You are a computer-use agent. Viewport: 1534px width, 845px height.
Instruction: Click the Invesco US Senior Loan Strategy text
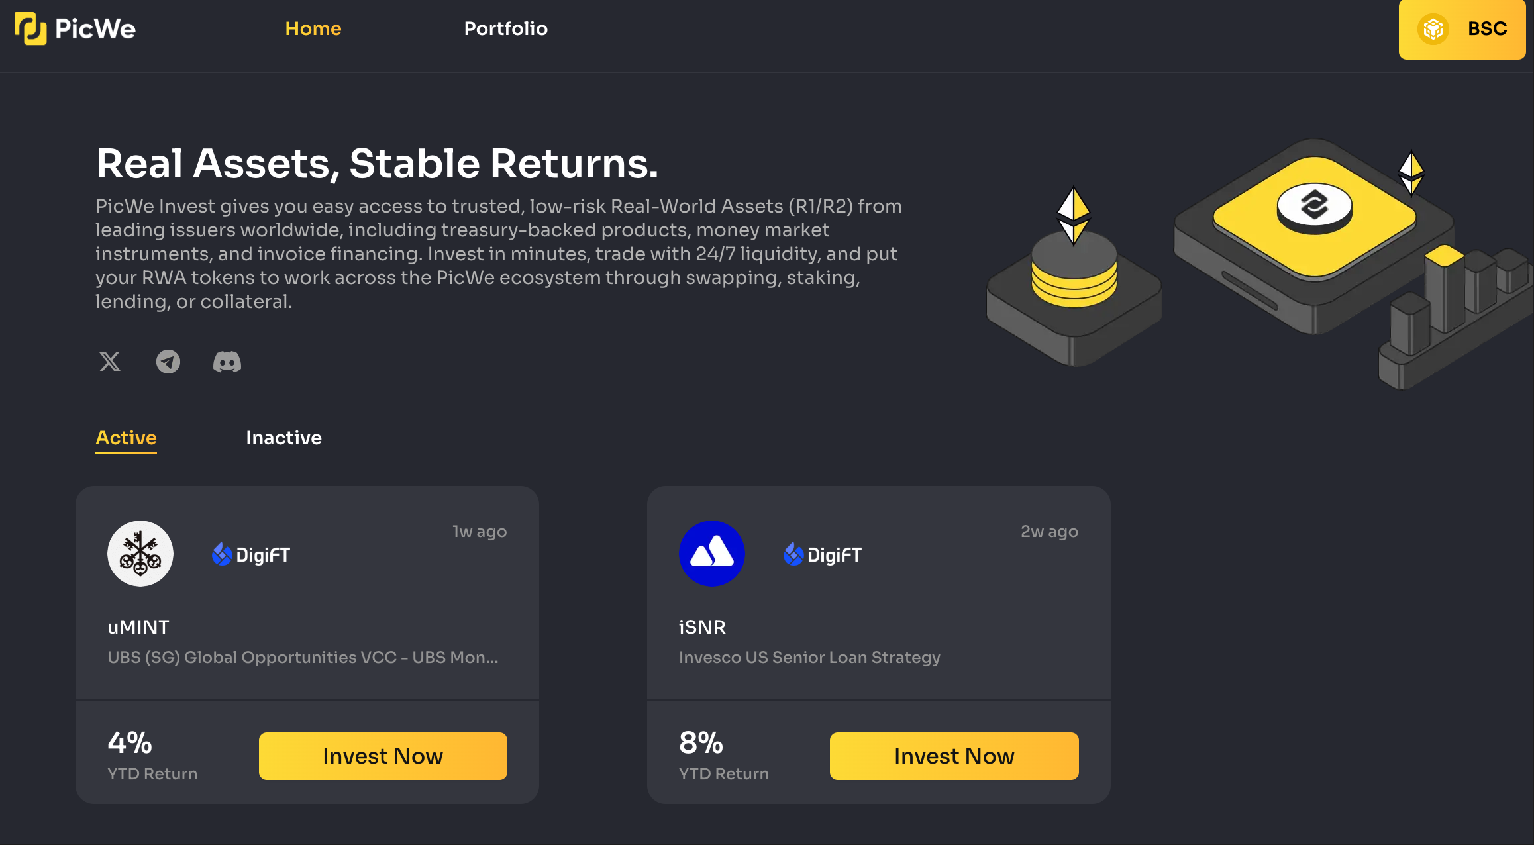[x=809, y=657]
